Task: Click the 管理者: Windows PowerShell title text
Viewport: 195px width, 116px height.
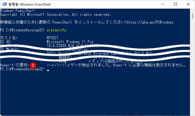Action: click(x=29, y=4)
